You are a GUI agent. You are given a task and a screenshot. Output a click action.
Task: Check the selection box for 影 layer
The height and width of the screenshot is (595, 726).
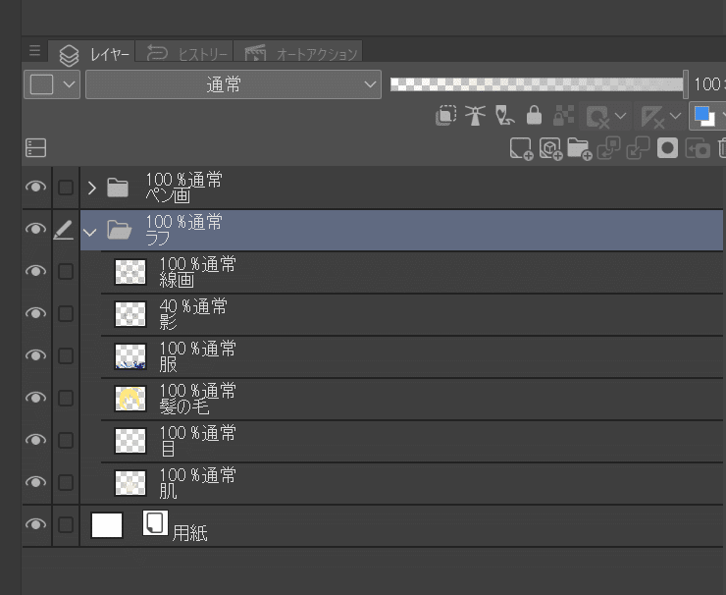tap(66, 314)
